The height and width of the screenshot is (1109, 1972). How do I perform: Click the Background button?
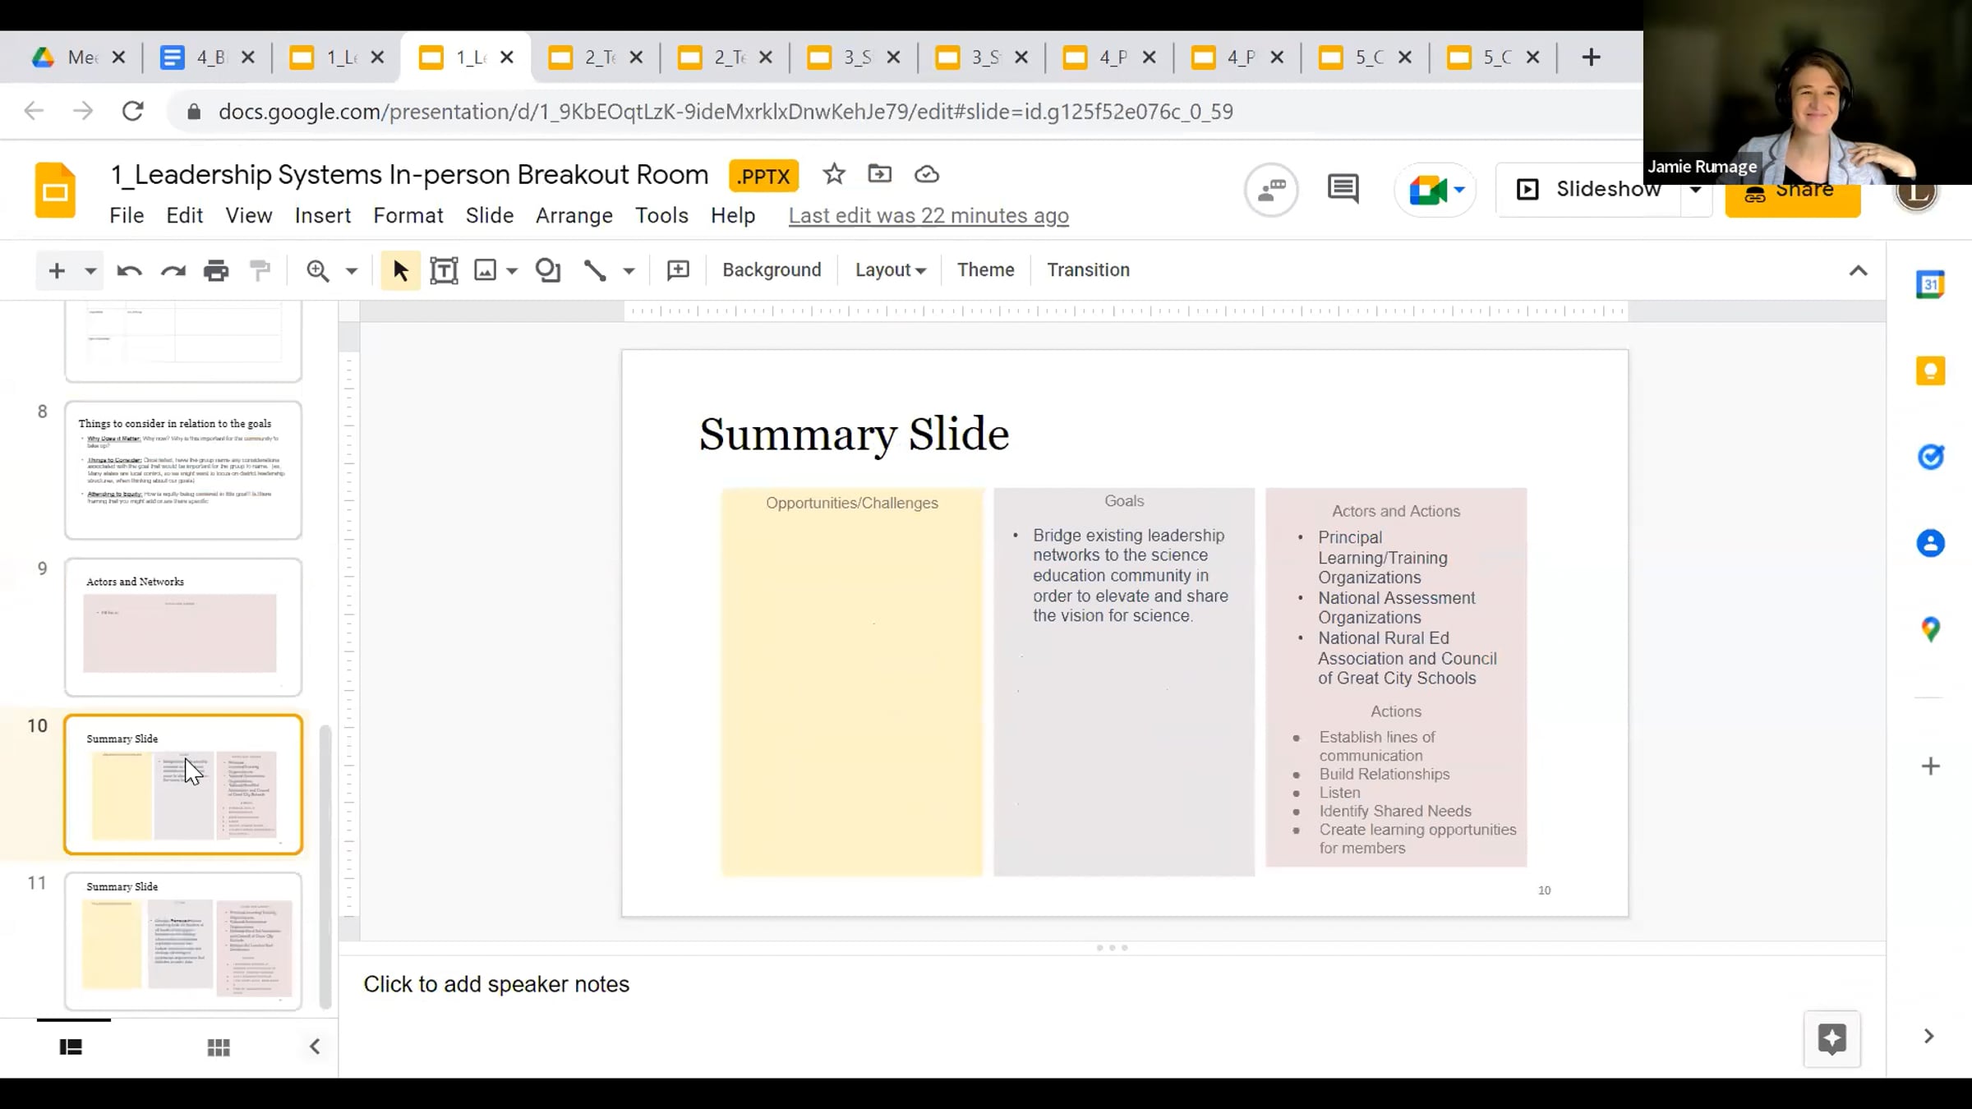772,270
